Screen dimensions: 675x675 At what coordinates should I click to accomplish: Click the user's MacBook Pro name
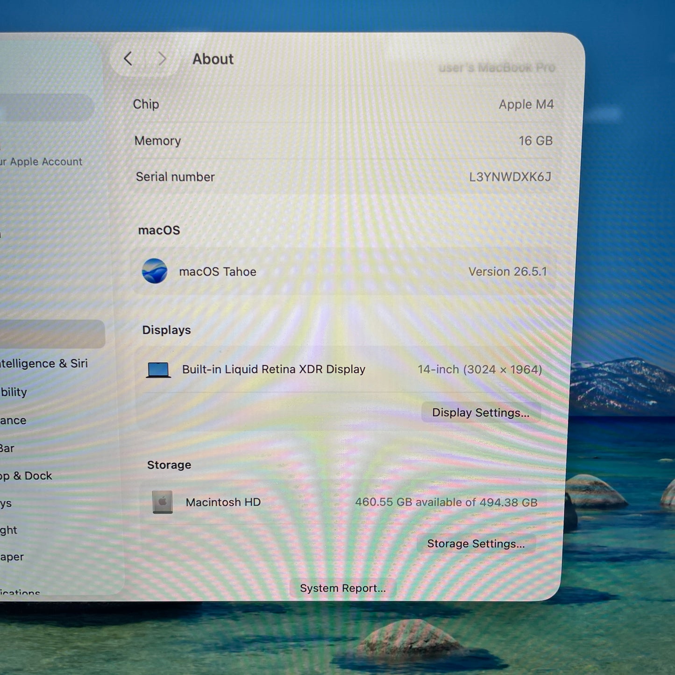[x=497, y=68]
